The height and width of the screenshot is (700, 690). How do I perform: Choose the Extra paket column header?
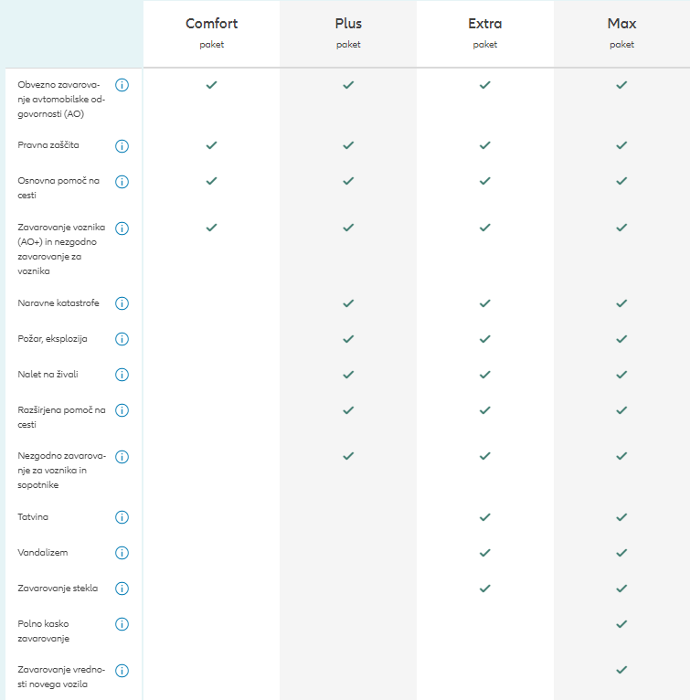point(485,33)
